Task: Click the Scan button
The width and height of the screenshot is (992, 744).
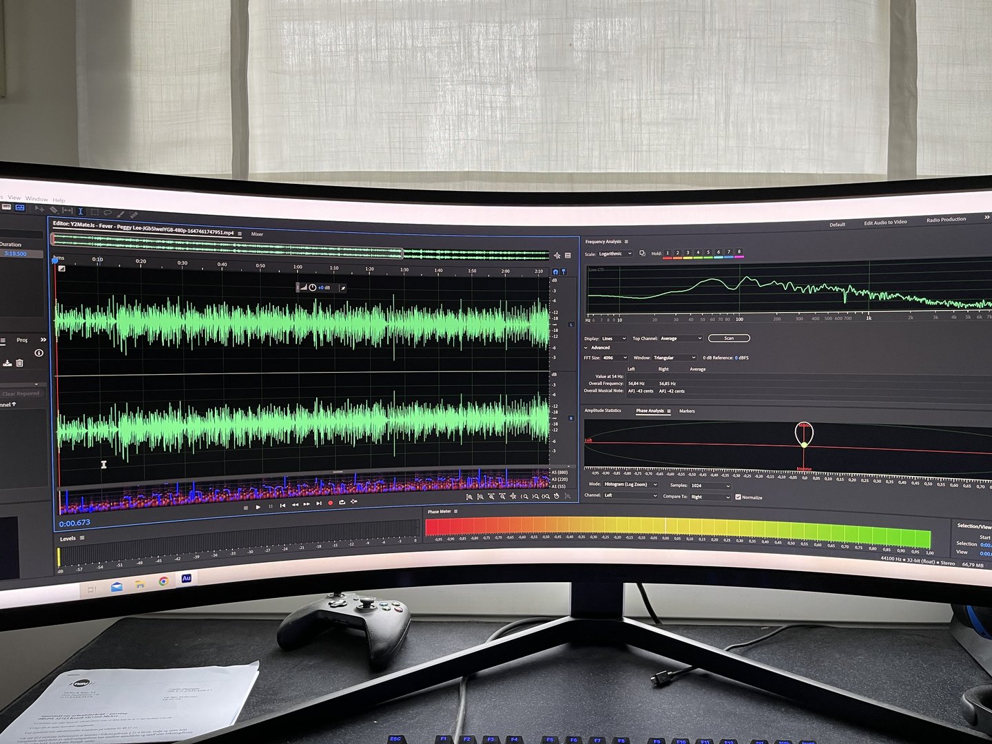Action: (729, 338)
